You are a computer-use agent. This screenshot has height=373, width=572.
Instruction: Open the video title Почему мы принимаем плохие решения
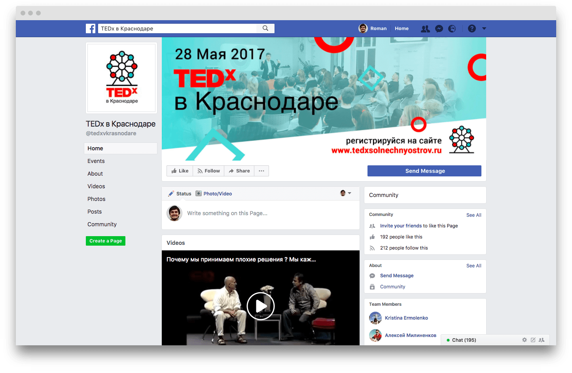tap(241, 259)
